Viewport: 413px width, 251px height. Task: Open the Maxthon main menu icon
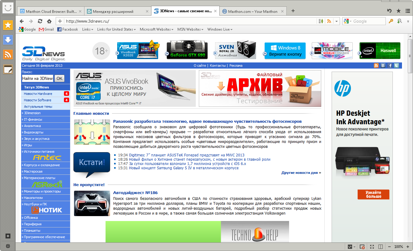pyautogui.click(x=407, y=11)
